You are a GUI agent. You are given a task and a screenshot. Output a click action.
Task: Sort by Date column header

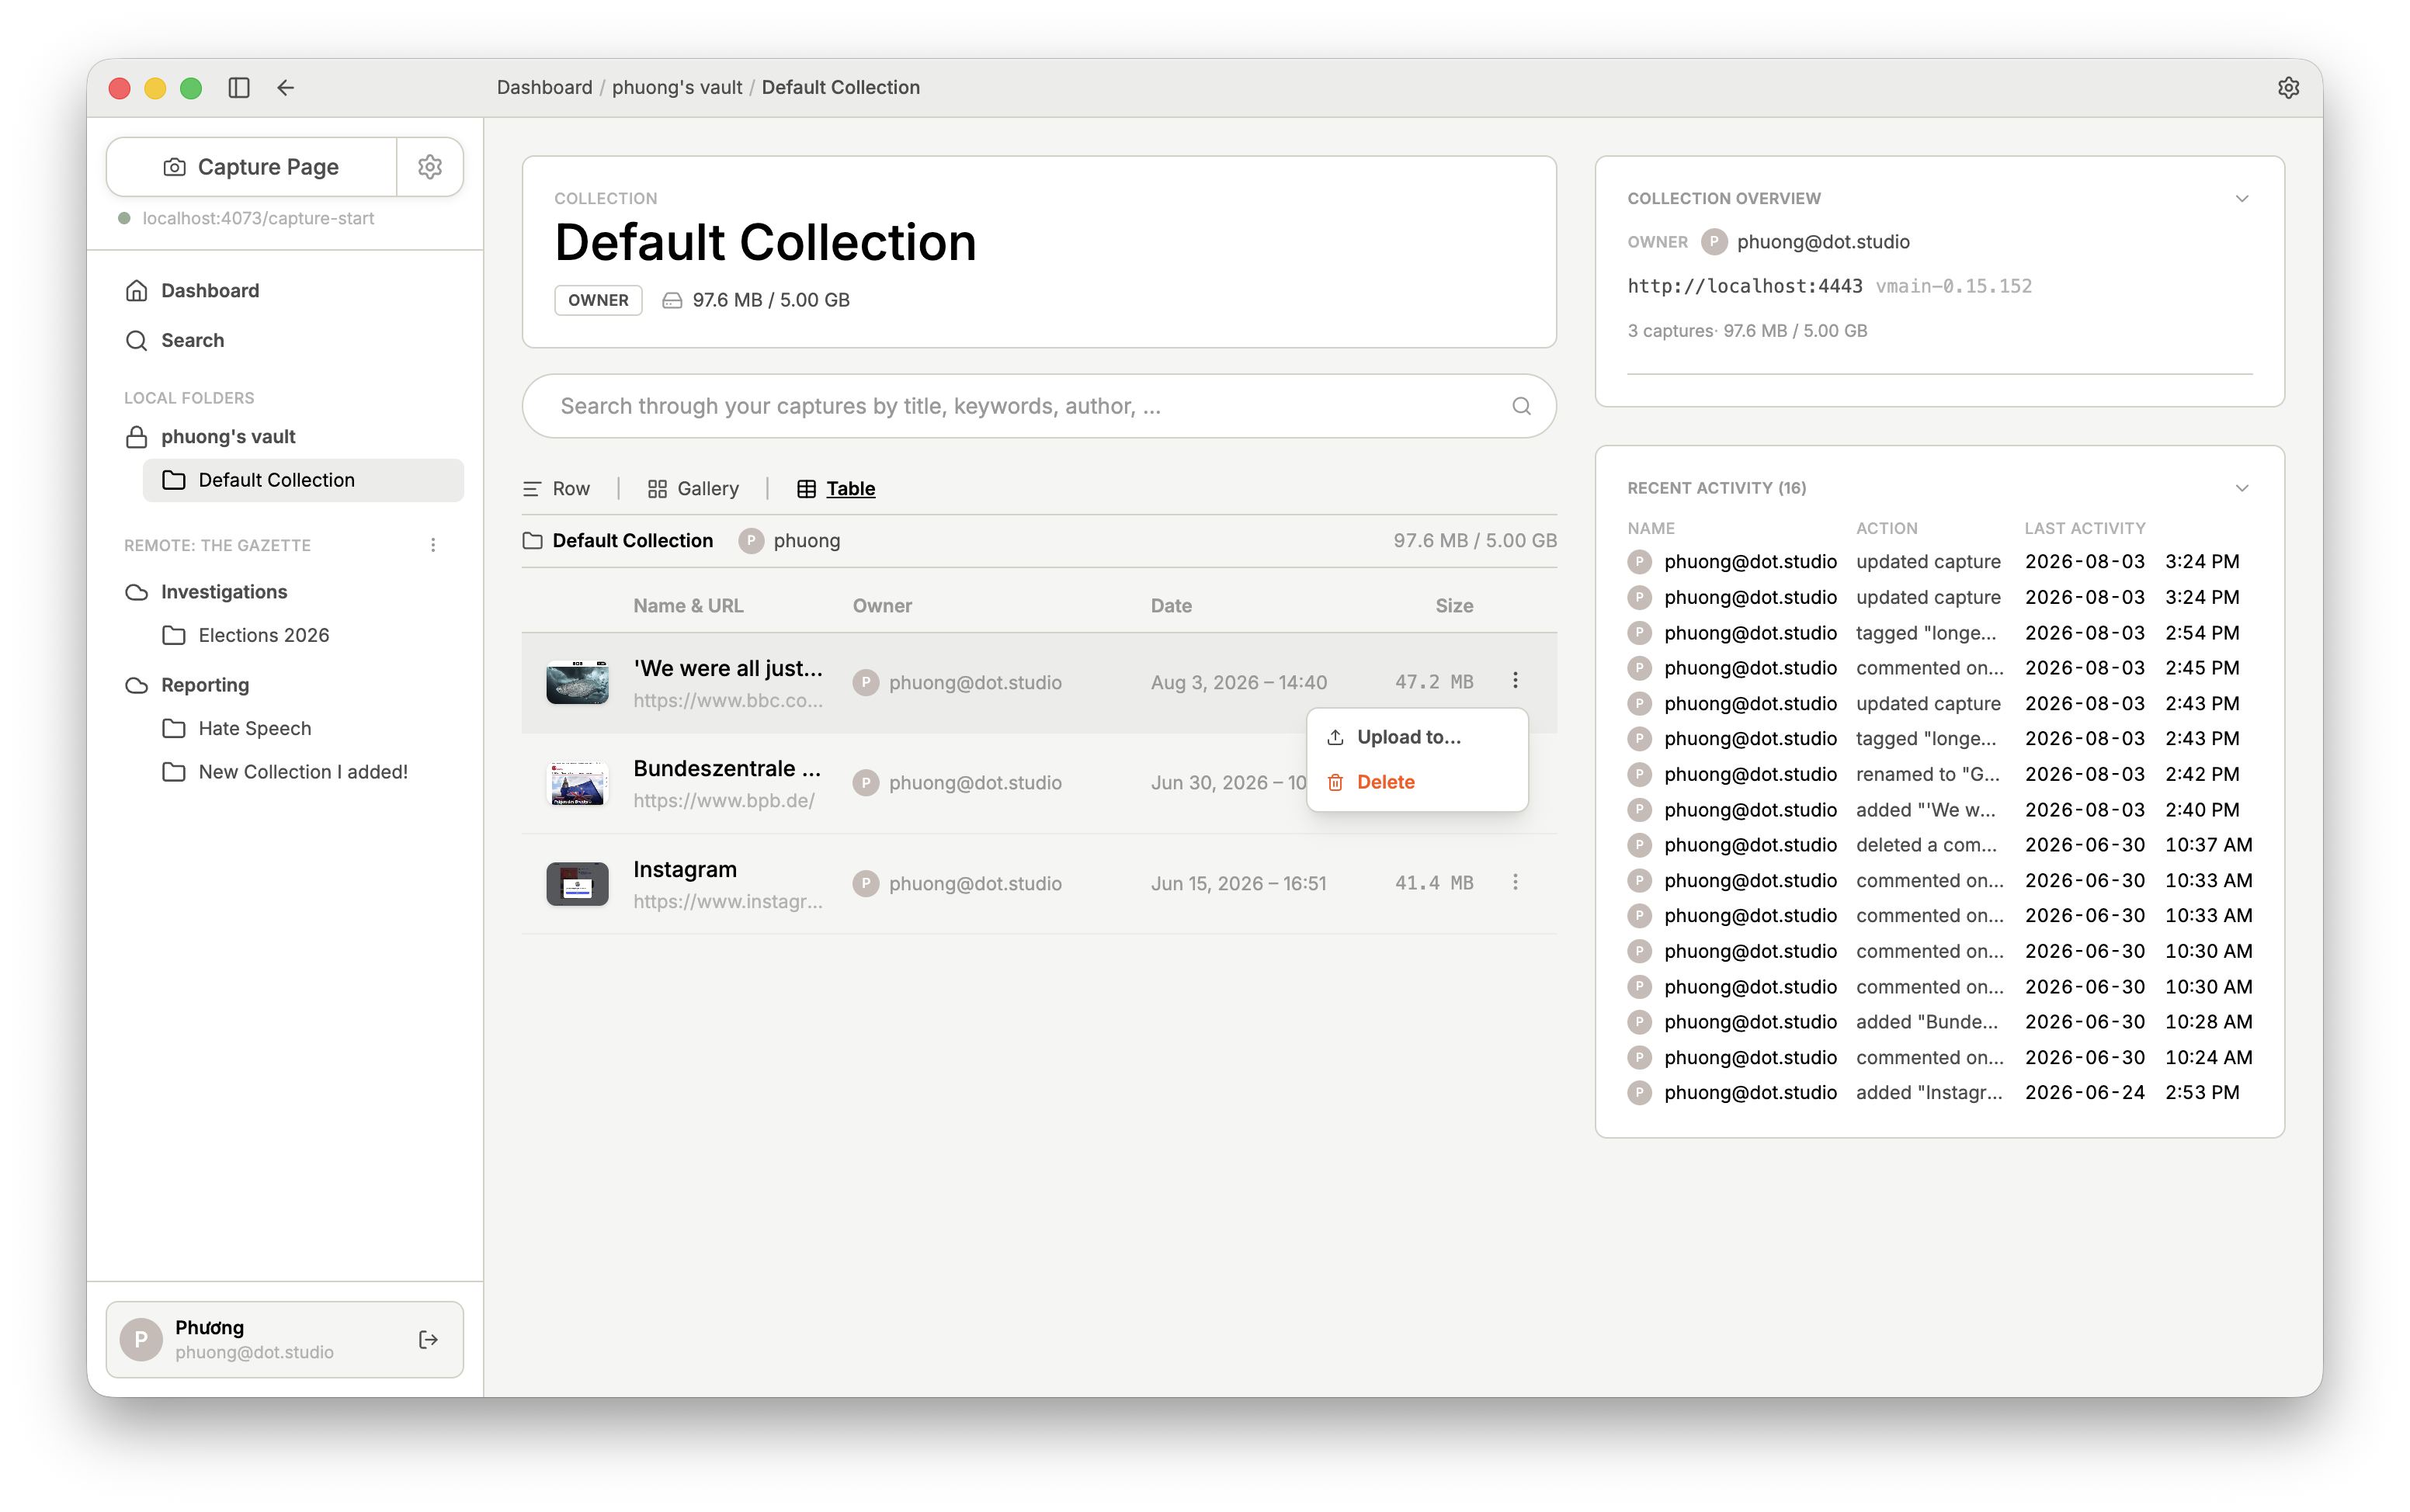pos(1171,606)
